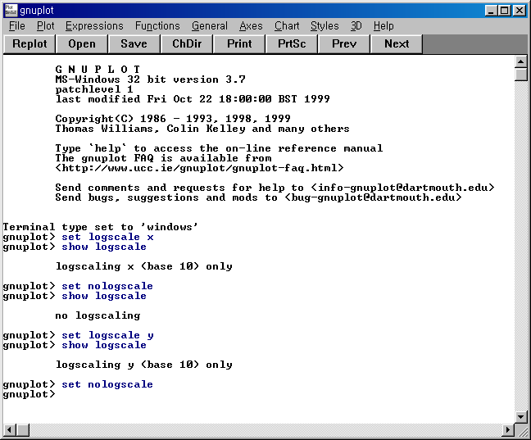
Task: Click the gnuplot title bar icon
Action: pyautogui.click(x=11, y=11)
